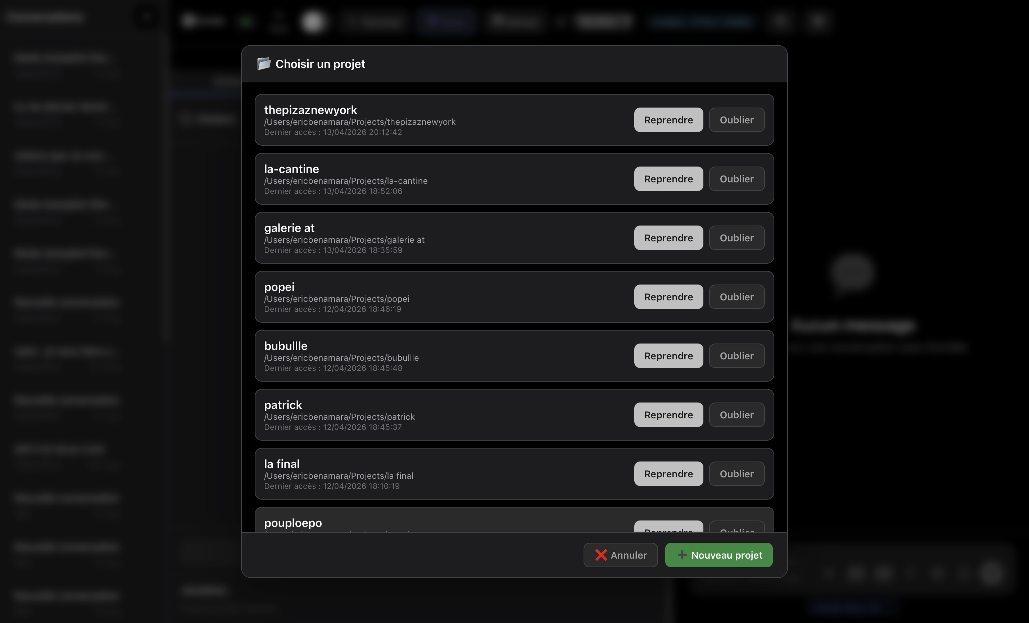Click the green plus icon on Nouveau projet
Screen dimensions: 1029x623
(x=682, y=555)
